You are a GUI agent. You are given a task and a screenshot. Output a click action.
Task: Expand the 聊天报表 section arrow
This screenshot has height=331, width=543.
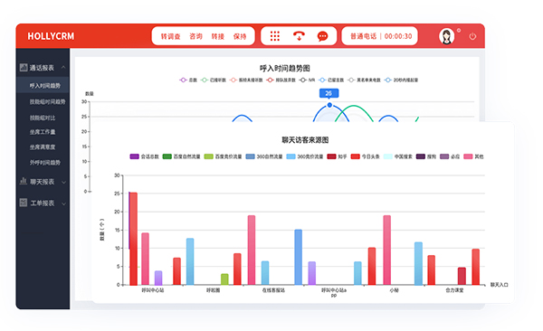tap(63, 182)
